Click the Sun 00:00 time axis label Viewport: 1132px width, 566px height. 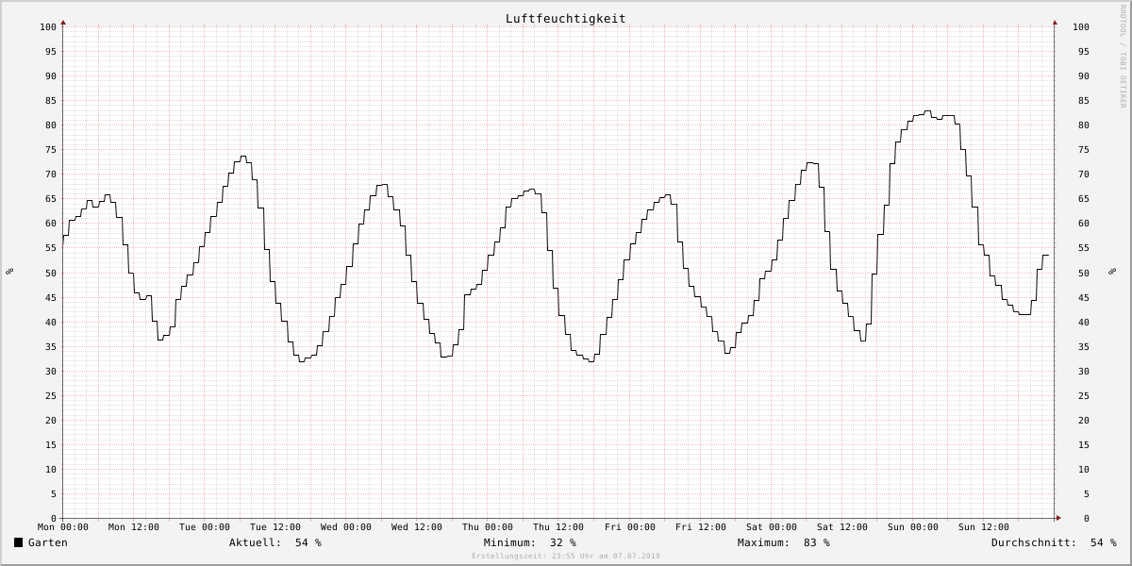point(913,527)
